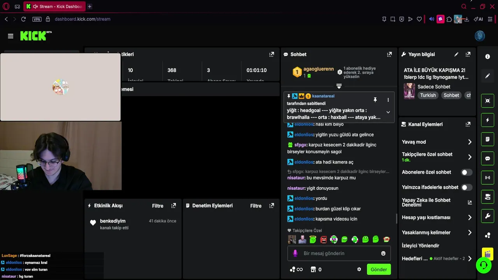The image size is (498, 280).
Task: Click the Kick logo
Action: (x=36, y=36)
